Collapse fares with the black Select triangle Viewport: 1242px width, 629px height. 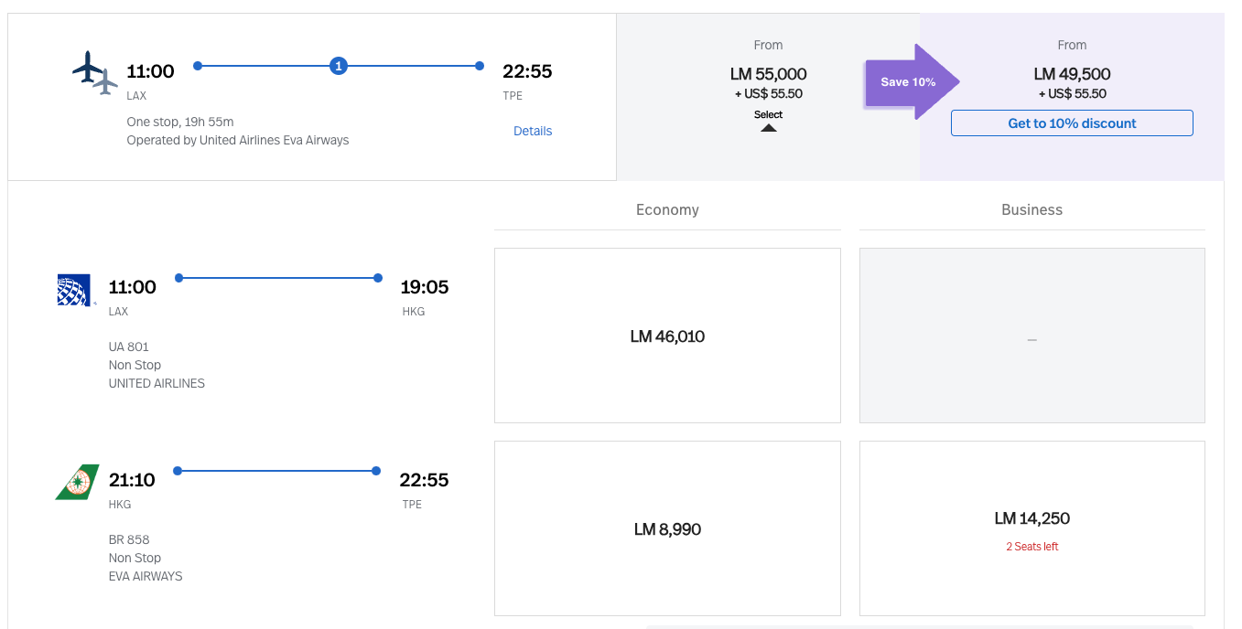769,127
